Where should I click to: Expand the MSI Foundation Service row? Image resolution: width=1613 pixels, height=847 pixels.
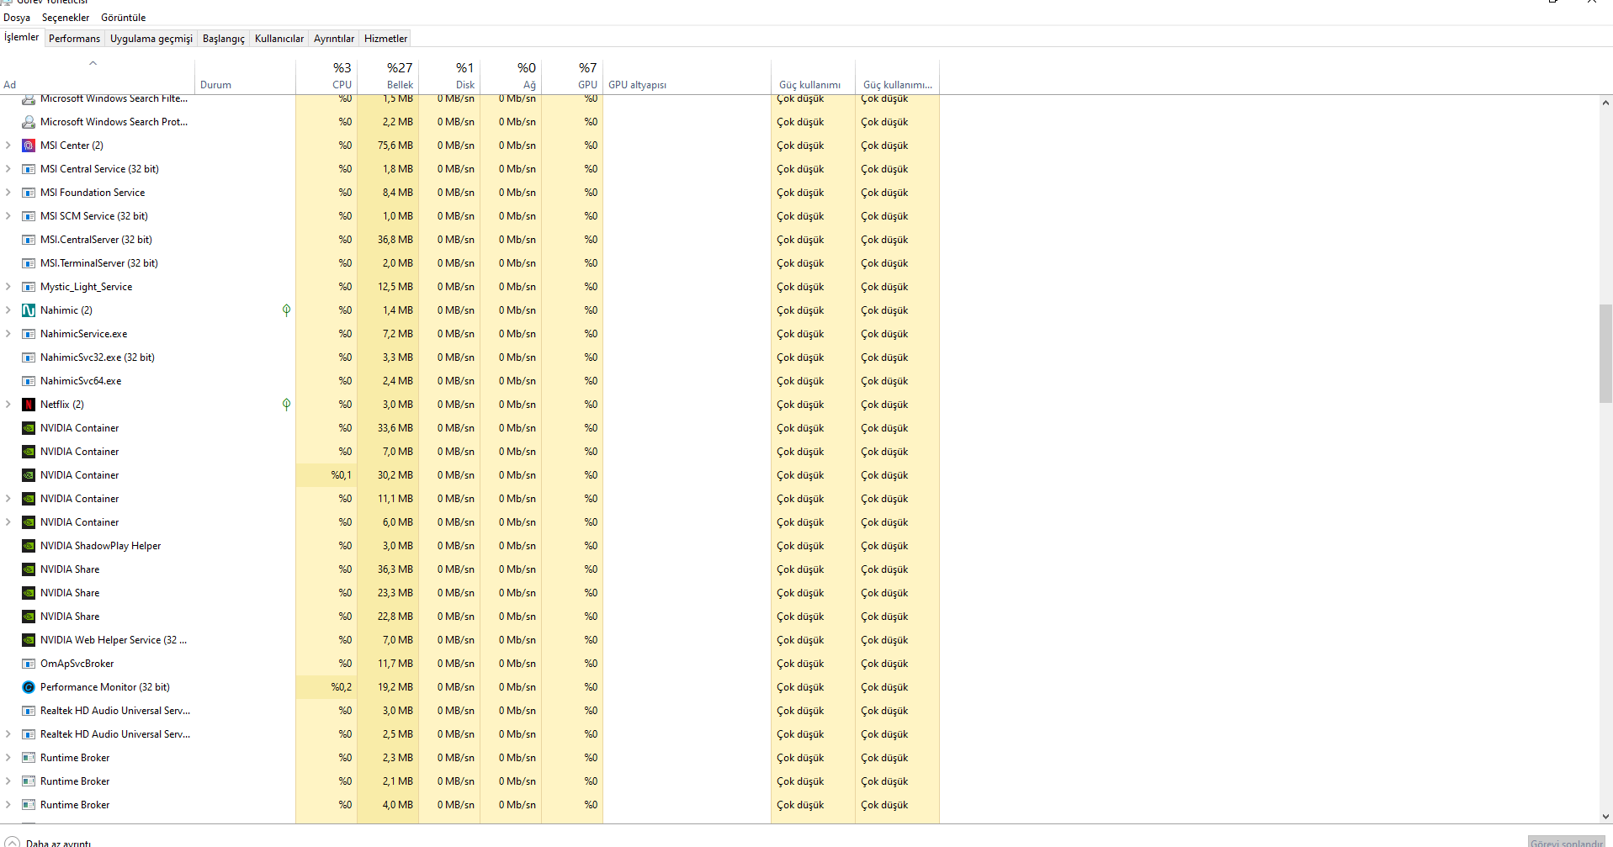pos(8,193)
